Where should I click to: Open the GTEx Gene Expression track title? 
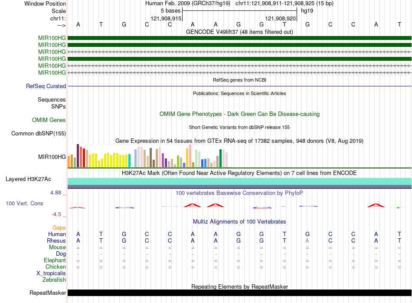pyautogui.click(x=239, y=141)
